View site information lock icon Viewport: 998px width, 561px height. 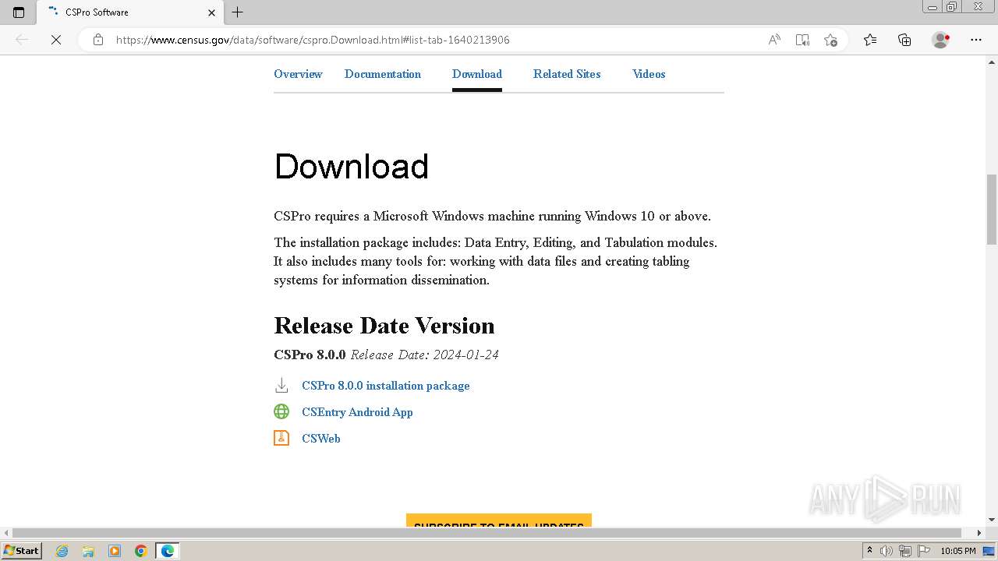[98, 40]
